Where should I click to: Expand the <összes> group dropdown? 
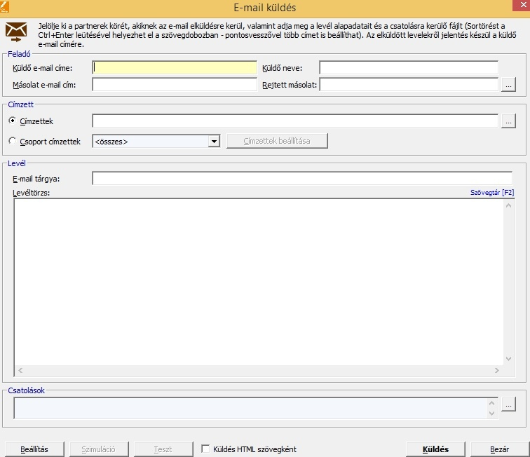tap(215, 142)
